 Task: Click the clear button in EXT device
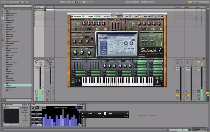tap(80, 108)
